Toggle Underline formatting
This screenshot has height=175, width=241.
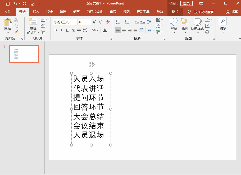click(67, 30)
